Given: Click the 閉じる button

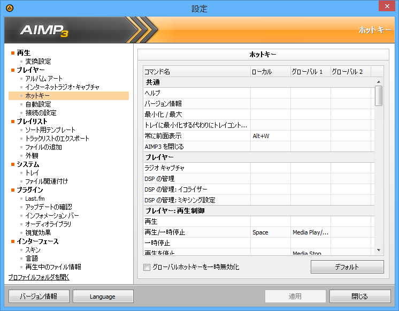Looking at the screenshot, I should (360, 296).
